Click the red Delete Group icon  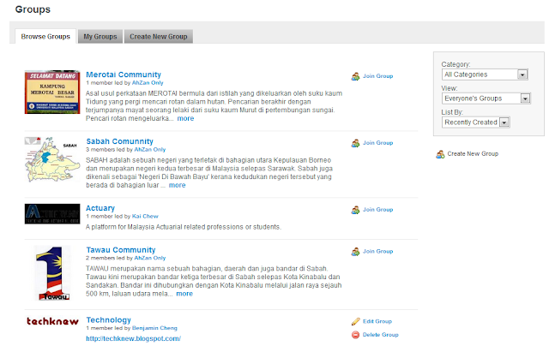tap(355, 335)
